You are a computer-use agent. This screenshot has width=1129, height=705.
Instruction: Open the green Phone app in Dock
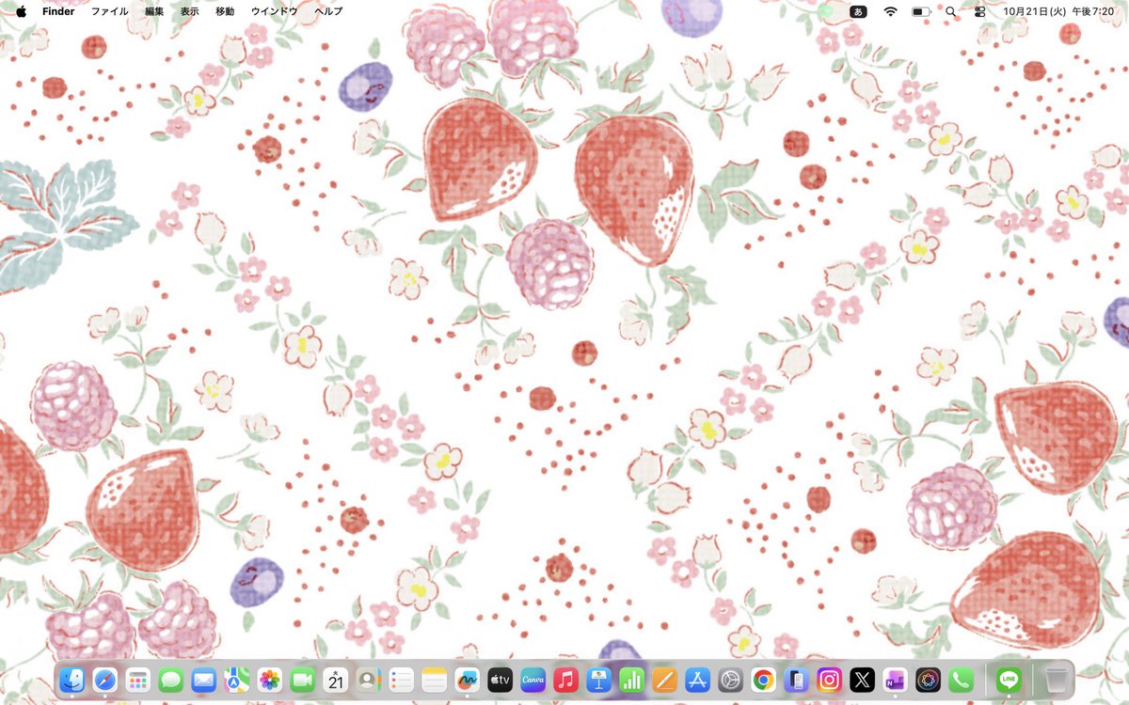pyautogui.click(x=961, y=679)
